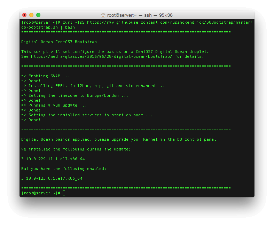Click 'Done!' below the timezone line
The width and height of the screenshot is (274, 225).
[x=34, y=101]
